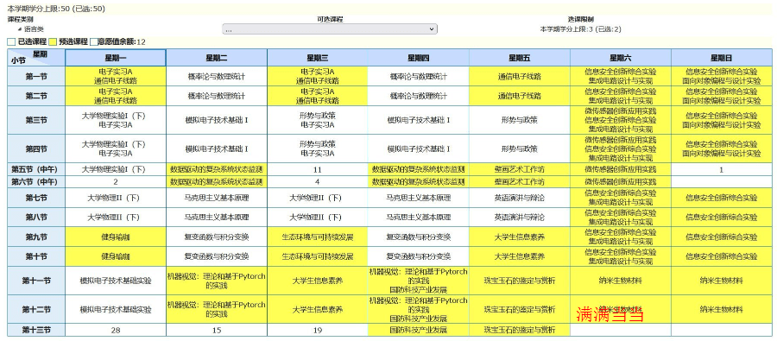Click the 19 cell in 第十三节 row
The width and height of the screenshot is (777, 341).
318,330
